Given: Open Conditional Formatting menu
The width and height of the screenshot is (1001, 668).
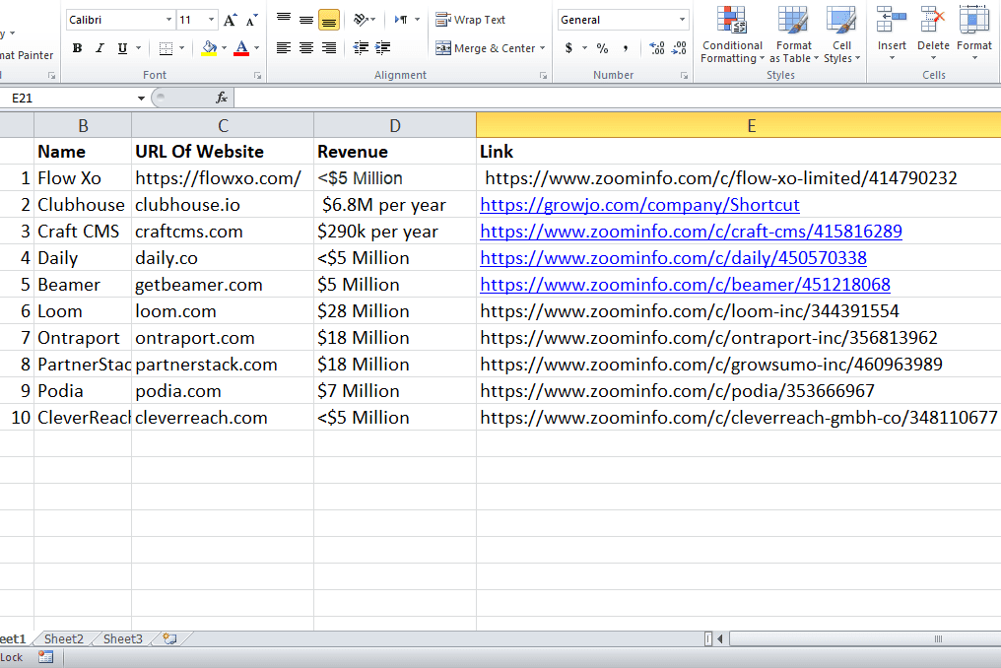Looking at the screenshot, I should point(732,34).
